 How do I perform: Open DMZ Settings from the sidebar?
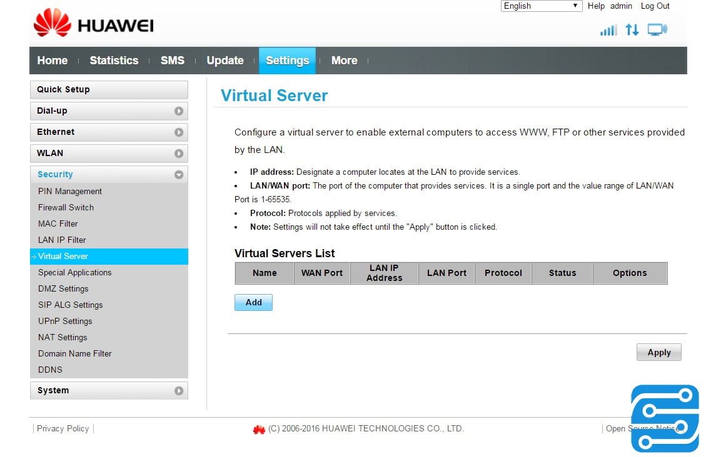[63, 289]
